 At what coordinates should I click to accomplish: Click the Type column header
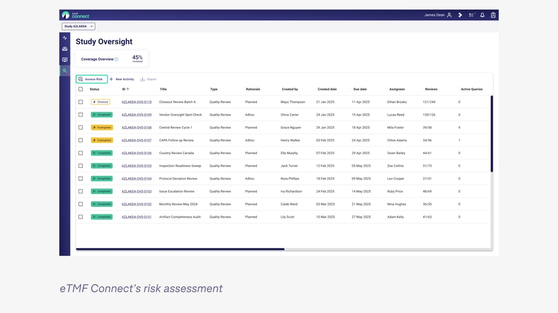point(214,89)
